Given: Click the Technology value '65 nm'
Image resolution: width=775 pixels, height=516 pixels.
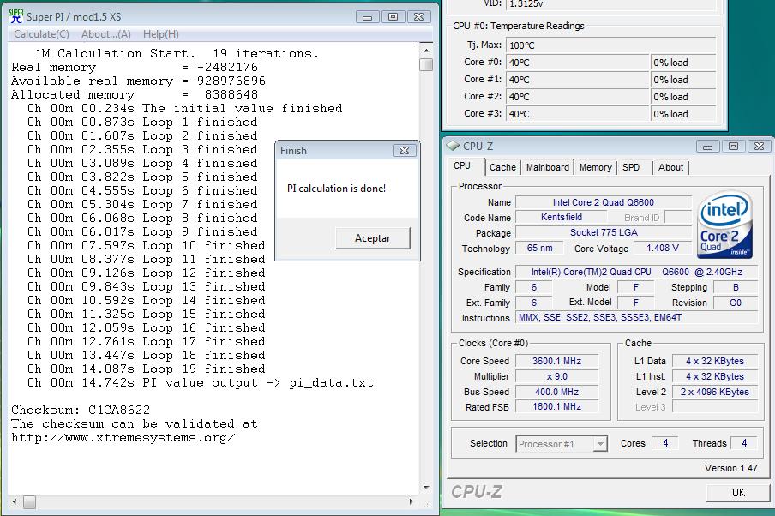Looking at the screenshot, I should (540, 248).
